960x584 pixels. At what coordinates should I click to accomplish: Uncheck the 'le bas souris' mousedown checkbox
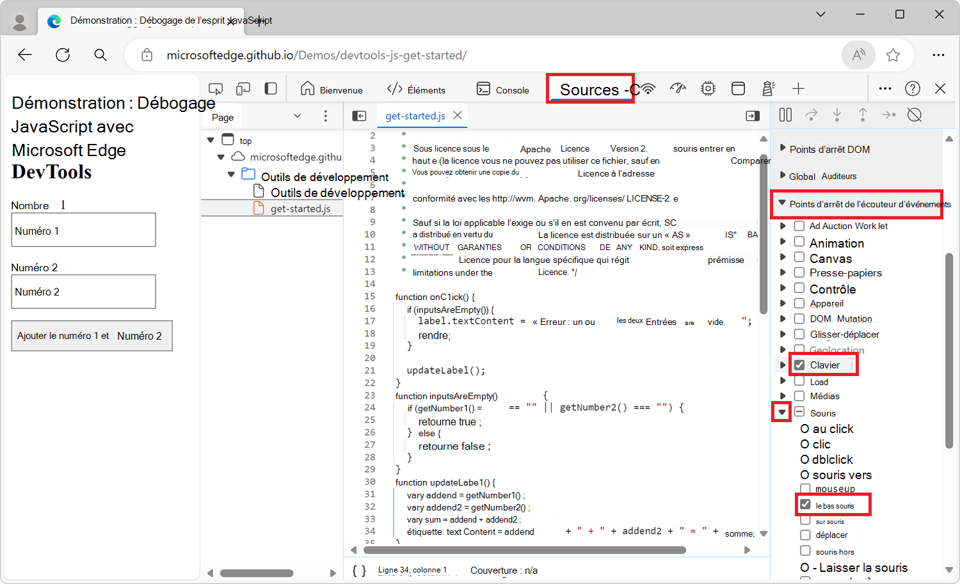(805, 505)
